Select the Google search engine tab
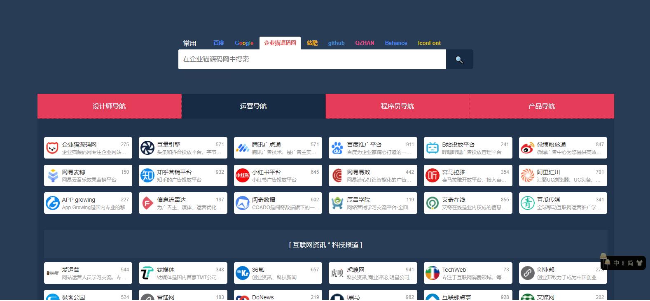The height and width of the screenshot is (301, 650). pos(244,43)
